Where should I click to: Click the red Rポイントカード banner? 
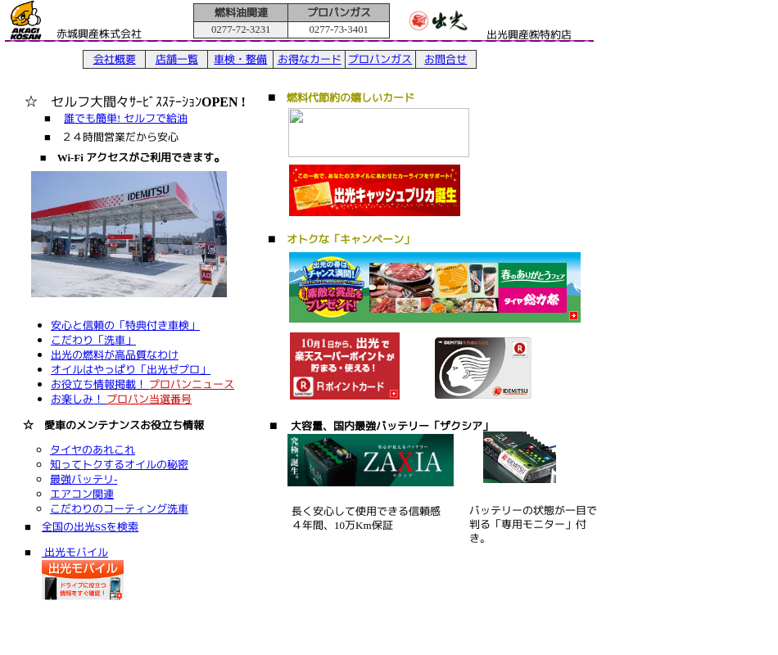pyautogui.click(x=344, y=366)
